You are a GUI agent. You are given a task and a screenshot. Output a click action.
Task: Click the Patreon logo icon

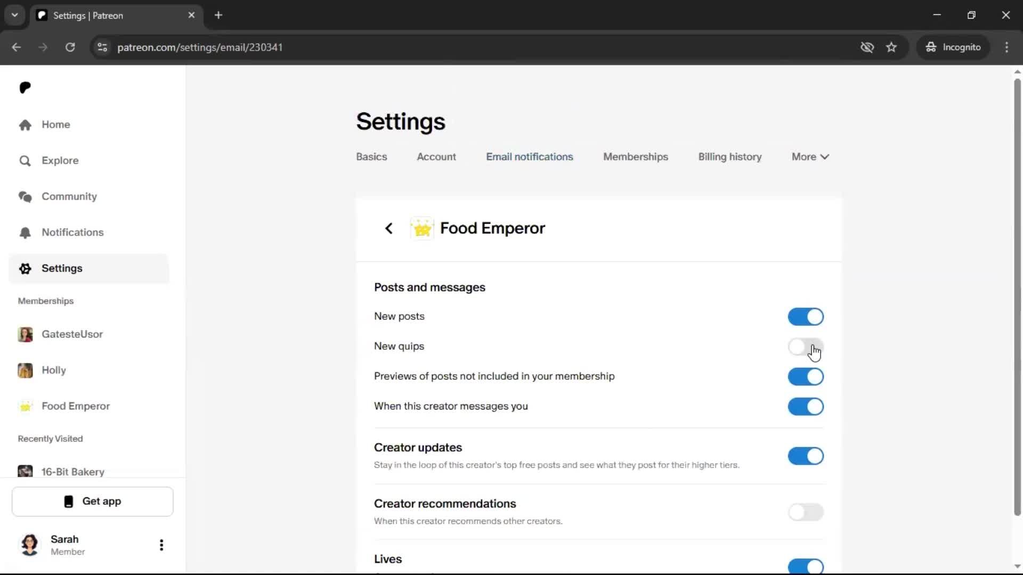[x=25, y=87]
